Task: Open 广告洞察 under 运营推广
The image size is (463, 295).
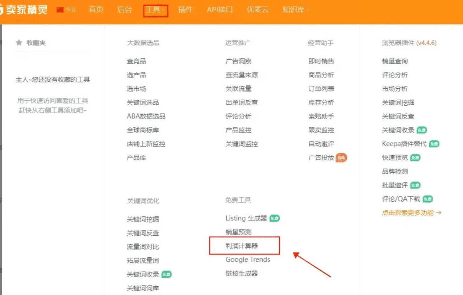Action: tap(238, 61)
